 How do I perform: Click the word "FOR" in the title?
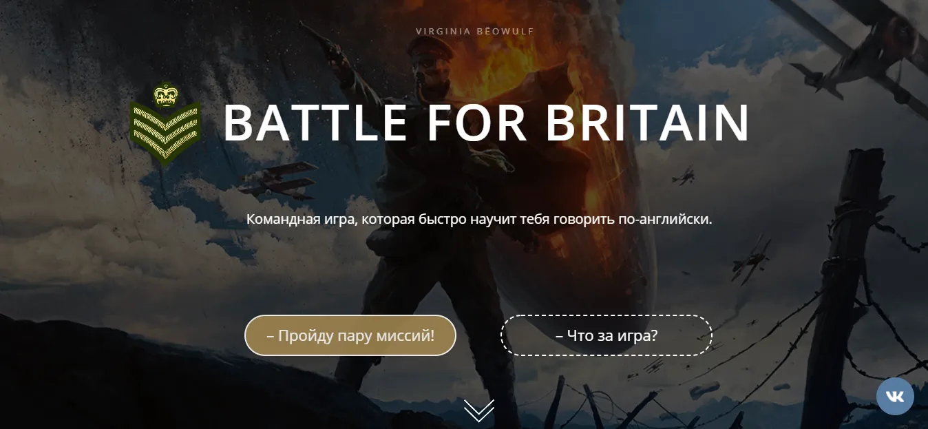tap(476, 123)
